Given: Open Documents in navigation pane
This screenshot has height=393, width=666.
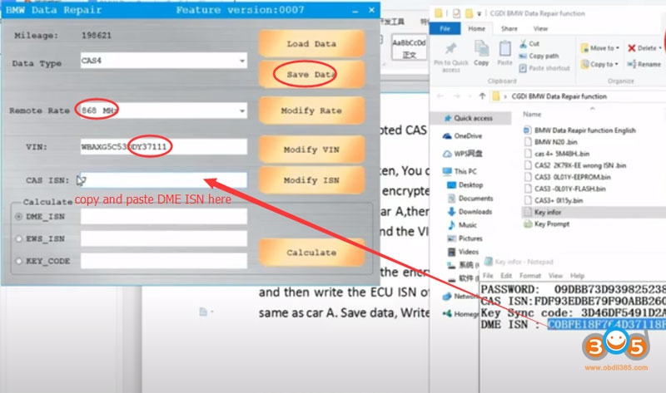Looking at the screenshot, I should coord(470,198).
